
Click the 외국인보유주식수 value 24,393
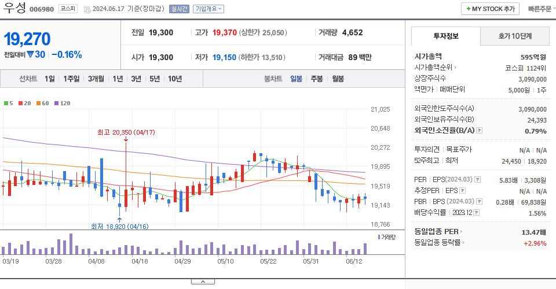537,120
